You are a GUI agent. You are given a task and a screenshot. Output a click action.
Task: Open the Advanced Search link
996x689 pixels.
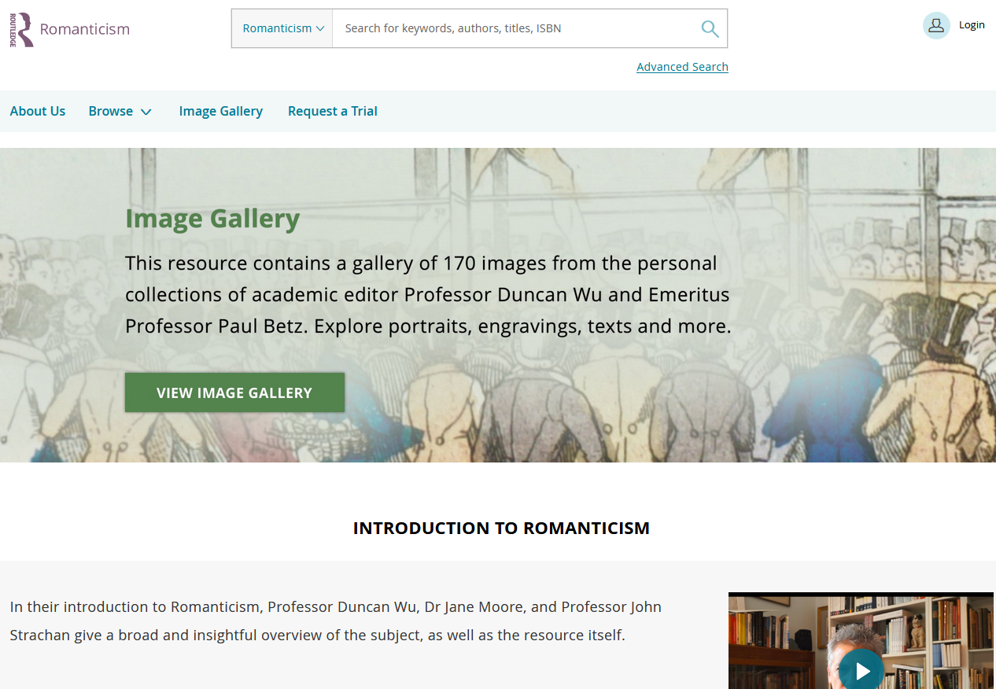point(682,67)
